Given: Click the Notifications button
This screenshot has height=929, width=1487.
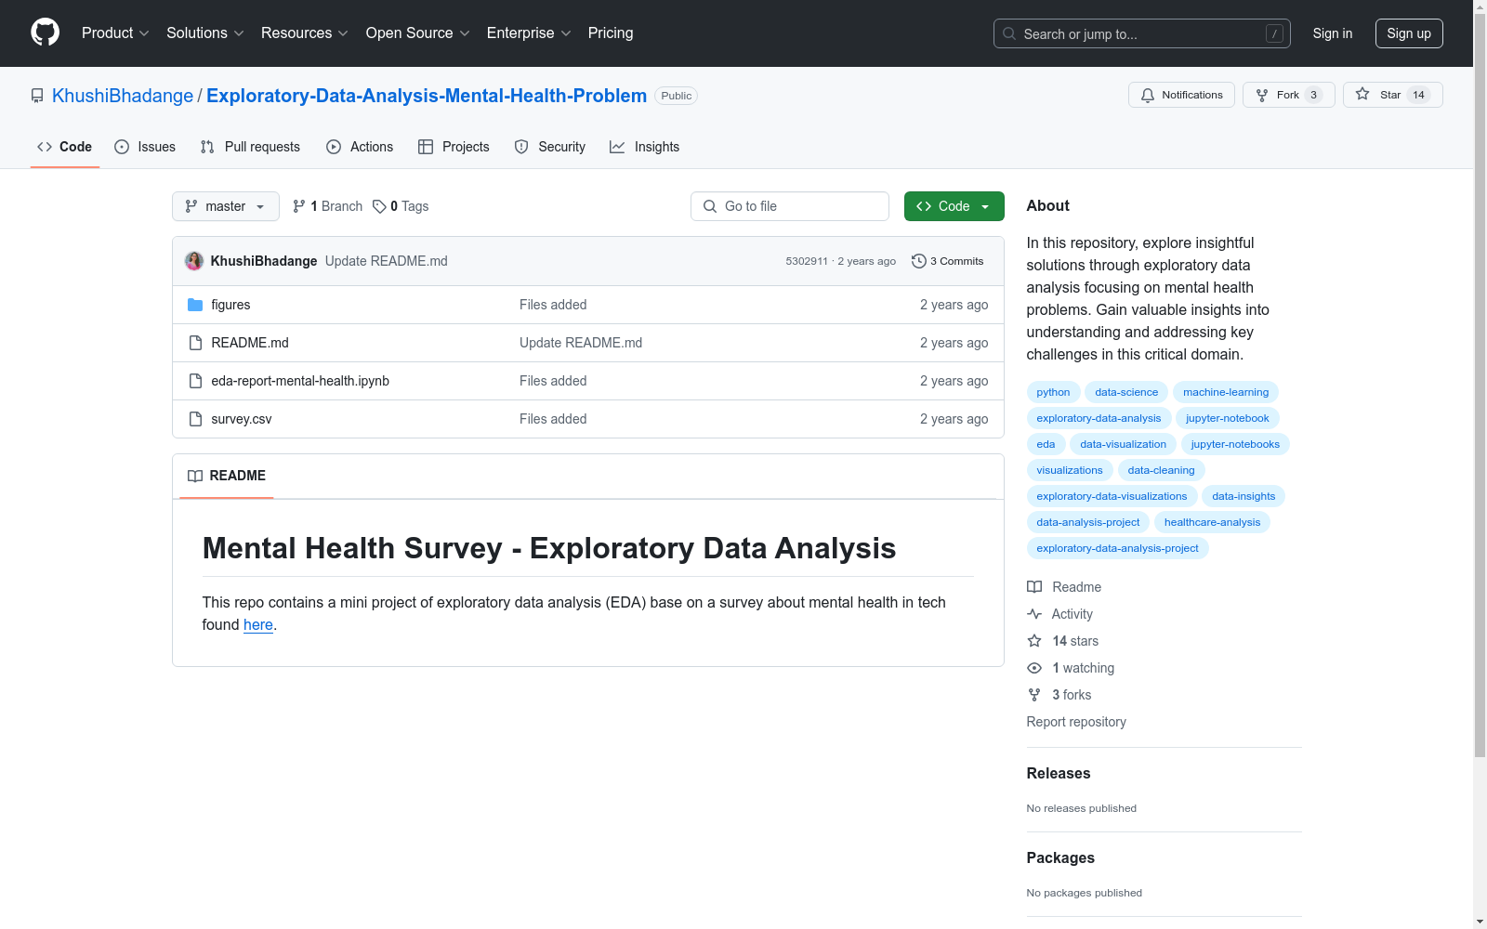Looking at the screenshot, I should tap(1181, 95).
